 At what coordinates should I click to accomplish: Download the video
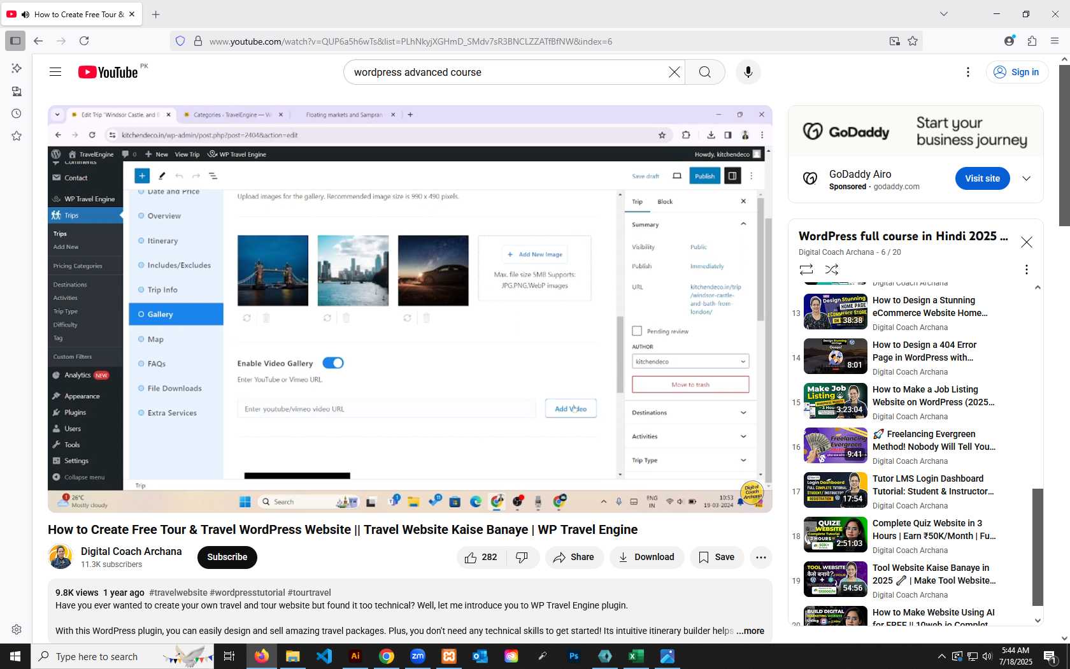[646, 557]
